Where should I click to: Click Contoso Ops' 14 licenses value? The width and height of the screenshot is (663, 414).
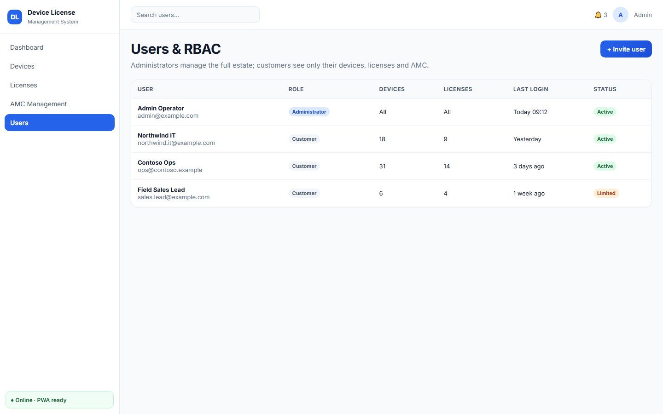click(447, 167)
